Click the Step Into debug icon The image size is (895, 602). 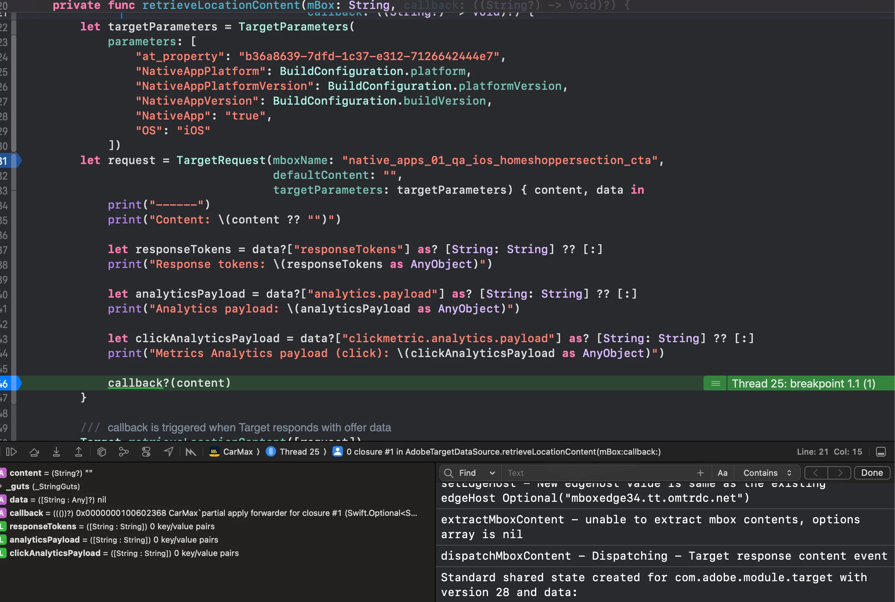56,452
